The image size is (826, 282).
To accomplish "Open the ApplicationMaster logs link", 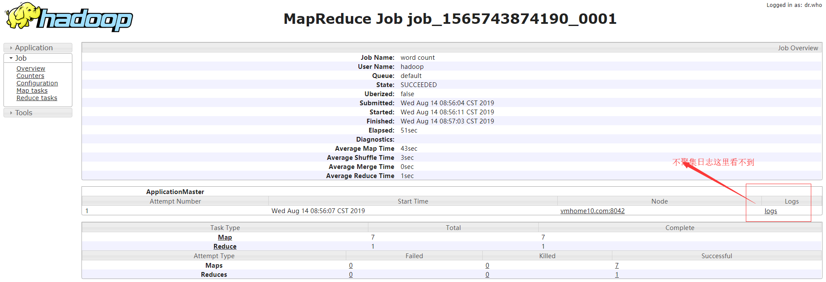I will 771,211.
